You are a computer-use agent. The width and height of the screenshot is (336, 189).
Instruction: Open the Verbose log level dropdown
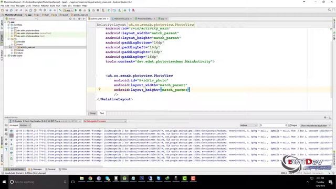pos(248,125)
